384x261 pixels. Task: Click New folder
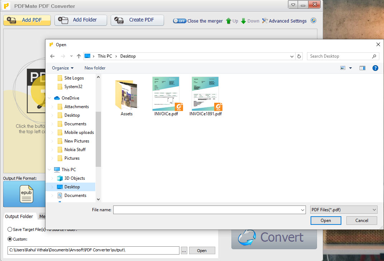(95, 68)
